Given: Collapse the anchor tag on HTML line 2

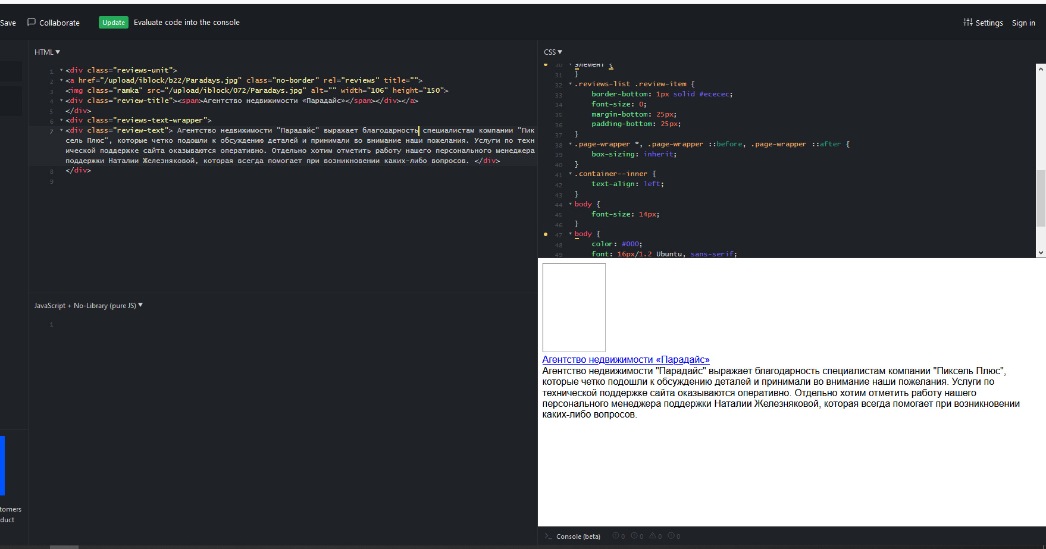Looking at the screenshot, I should (x=61, y=80).
